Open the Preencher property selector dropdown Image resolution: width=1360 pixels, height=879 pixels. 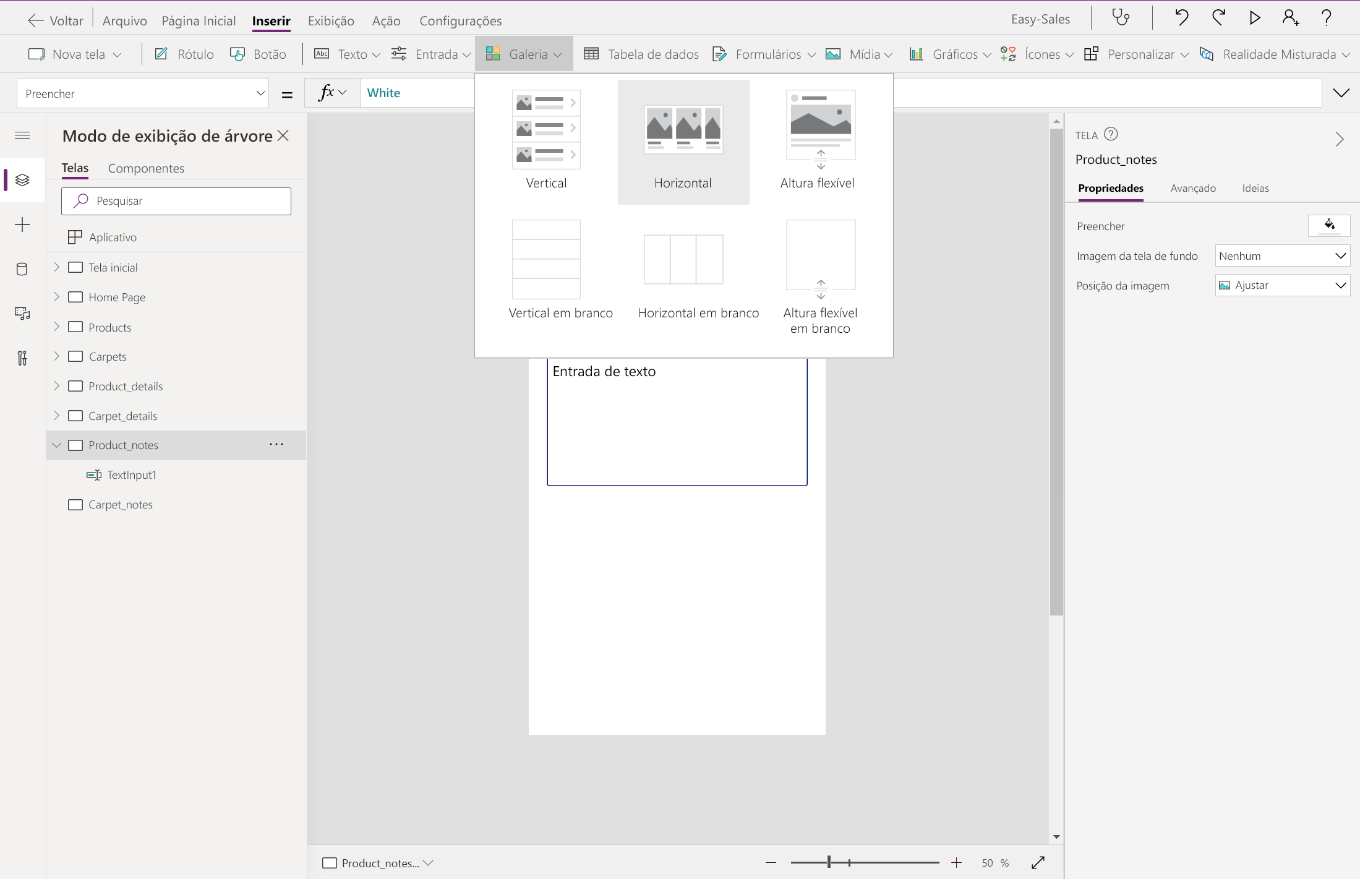point(143,93)
